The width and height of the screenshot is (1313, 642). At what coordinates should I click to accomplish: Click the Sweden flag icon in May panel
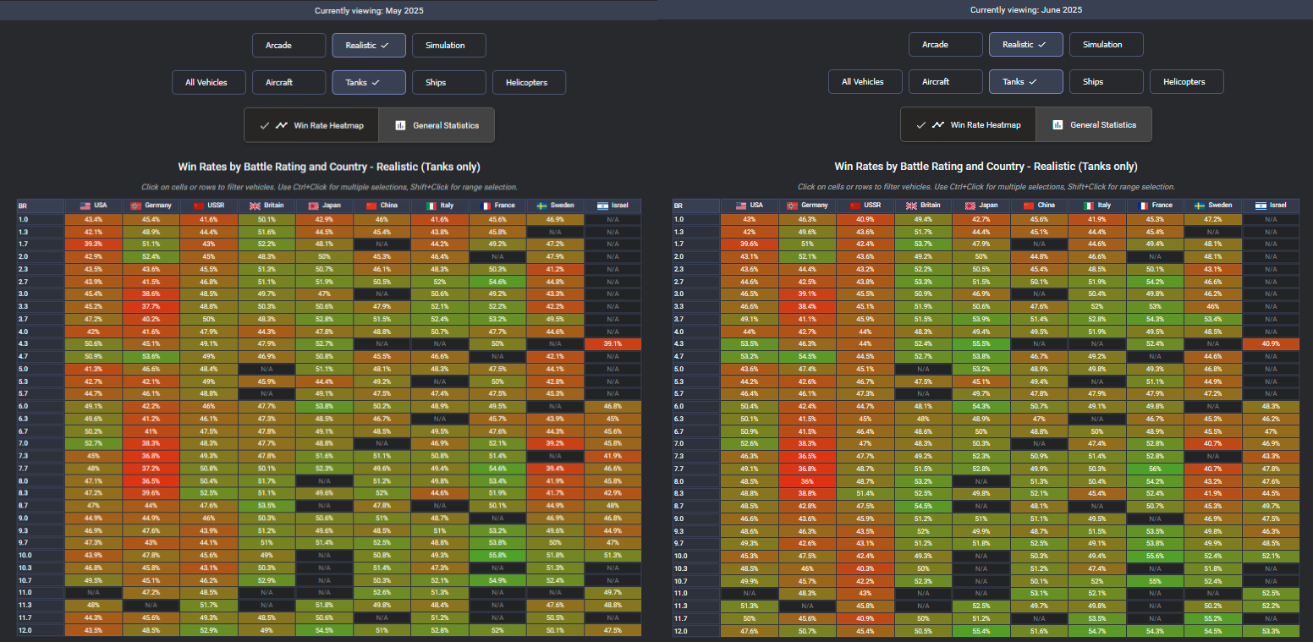point(541,206)
